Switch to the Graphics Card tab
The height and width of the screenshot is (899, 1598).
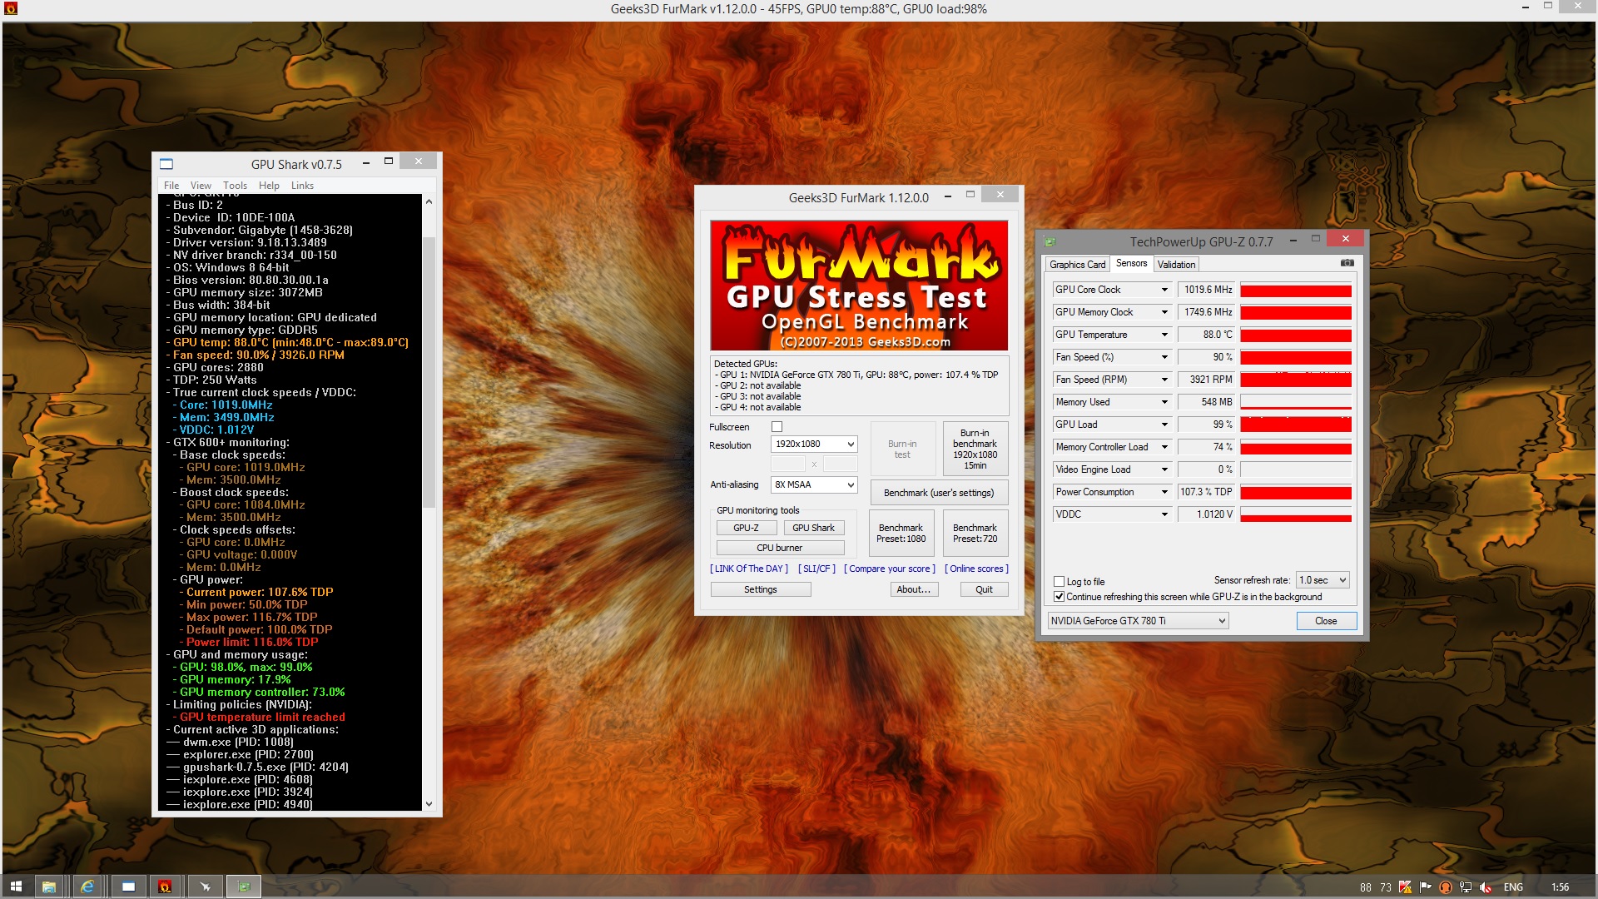(1077, 265)
